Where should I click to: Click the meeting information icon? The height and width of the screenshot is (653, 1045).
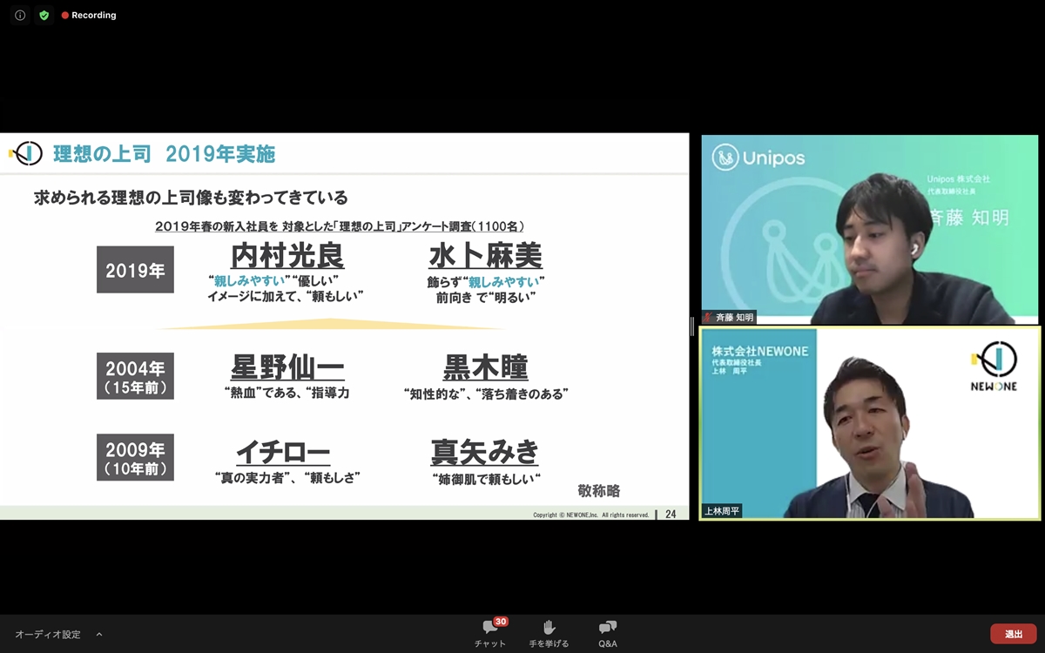(20, 16)
